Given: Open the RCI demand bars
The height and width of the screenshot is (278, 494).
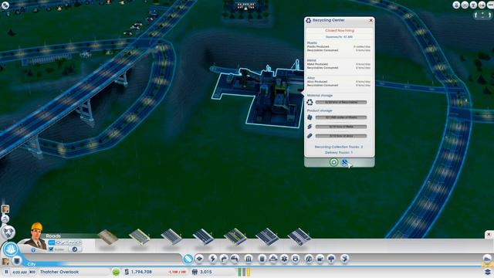Looking at the screenshot, I should pos(244,272).
